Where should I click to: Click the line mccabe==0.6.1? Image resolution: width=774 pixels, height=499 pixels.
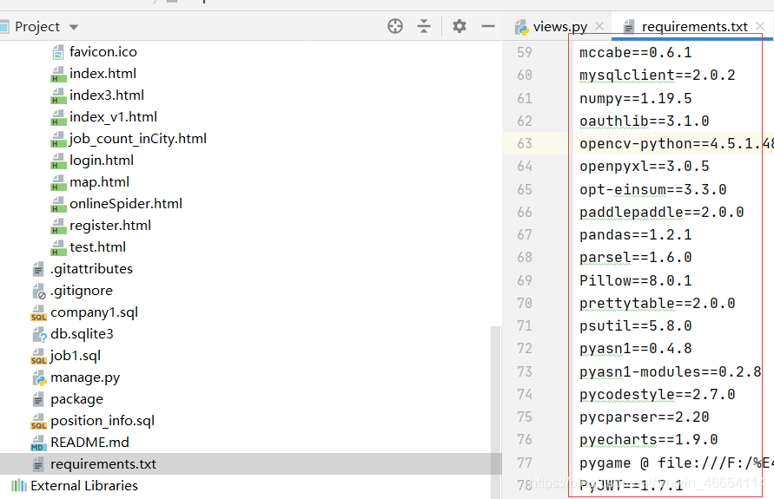[x=635, y=52]
